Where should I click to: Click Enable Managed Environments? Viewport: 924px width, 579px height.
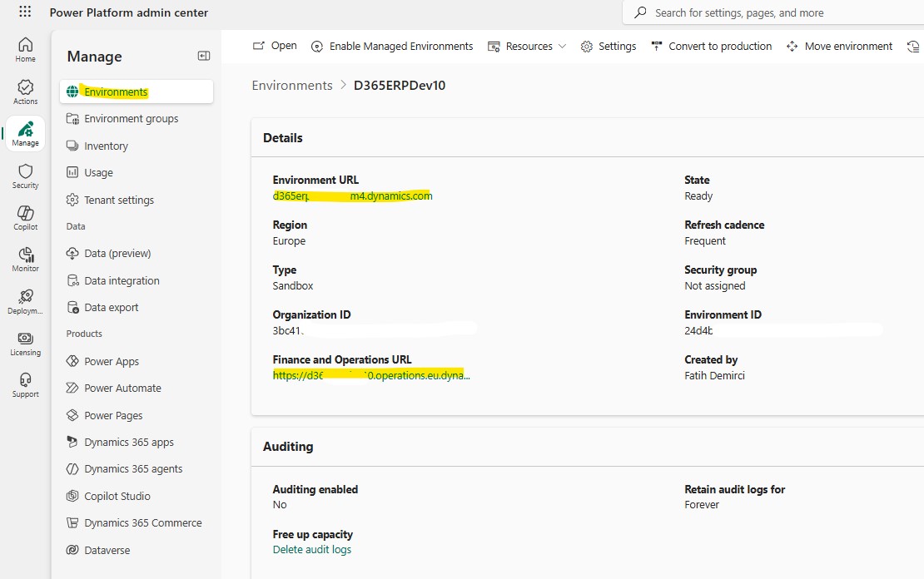[x=392, y=46]
